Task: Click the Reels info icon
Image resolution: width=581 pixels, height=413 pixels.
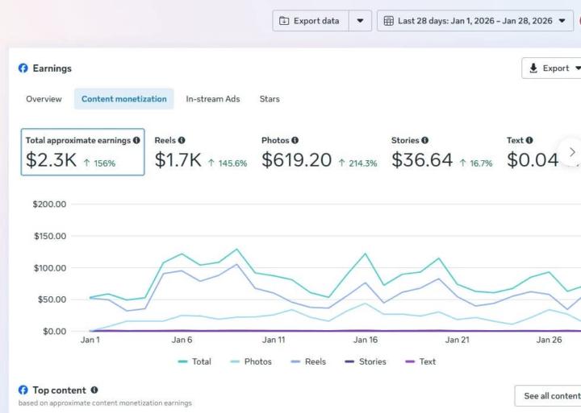Action: tap(182, 140)
